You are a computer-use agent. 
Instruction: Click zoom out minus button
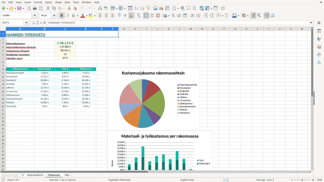tap(292, 180)
